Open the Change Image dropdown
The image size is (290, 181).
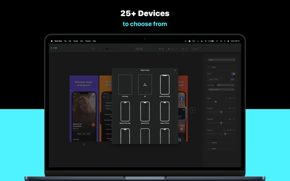coord(221,90)
